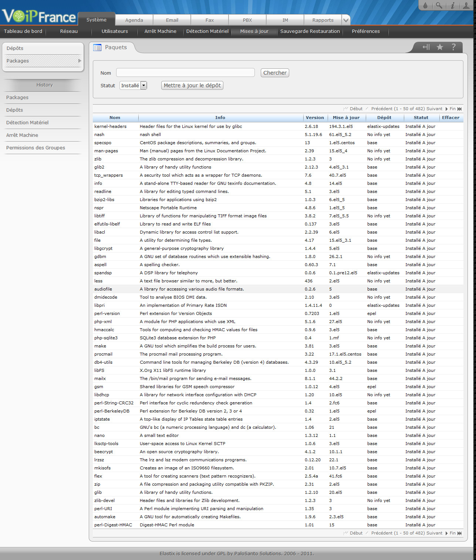The image size is (476, 560).
Task: Go to next page with top Suivant arrow
Action: point(446,109)
